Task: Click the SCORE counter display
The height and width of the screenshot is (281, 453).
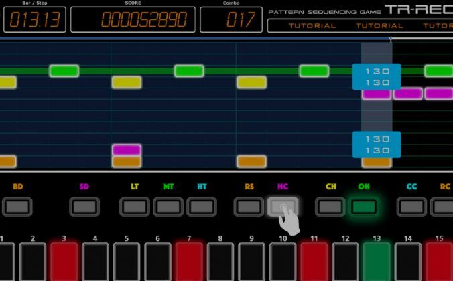Action: tap(133, 20)
